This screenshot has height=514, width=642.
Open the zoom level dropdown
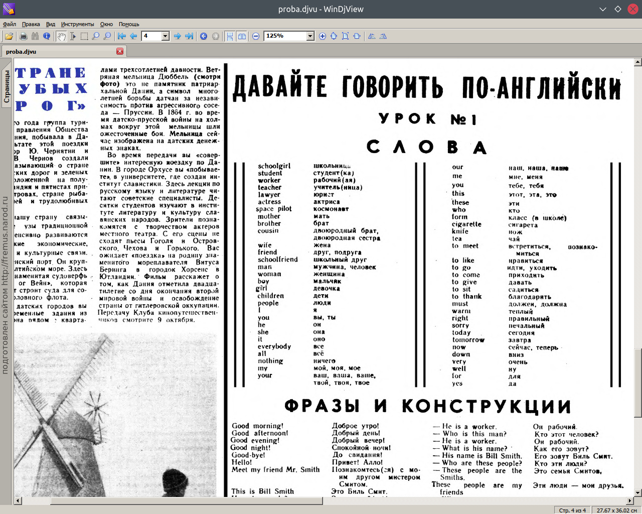tap(310, 36)
